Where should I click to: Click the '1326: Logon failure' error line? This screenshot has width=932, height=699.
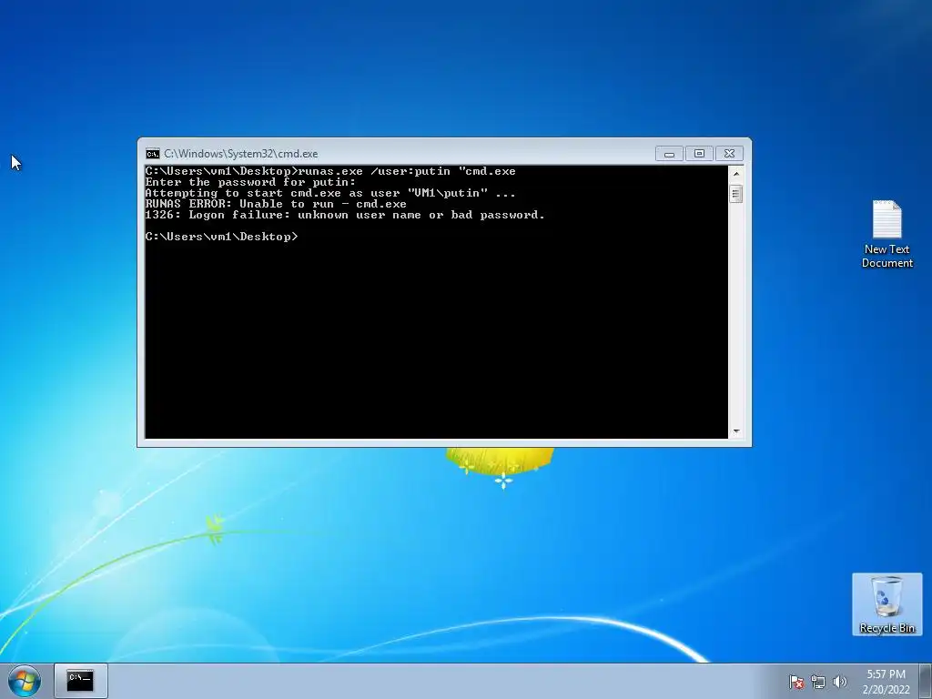345,215
